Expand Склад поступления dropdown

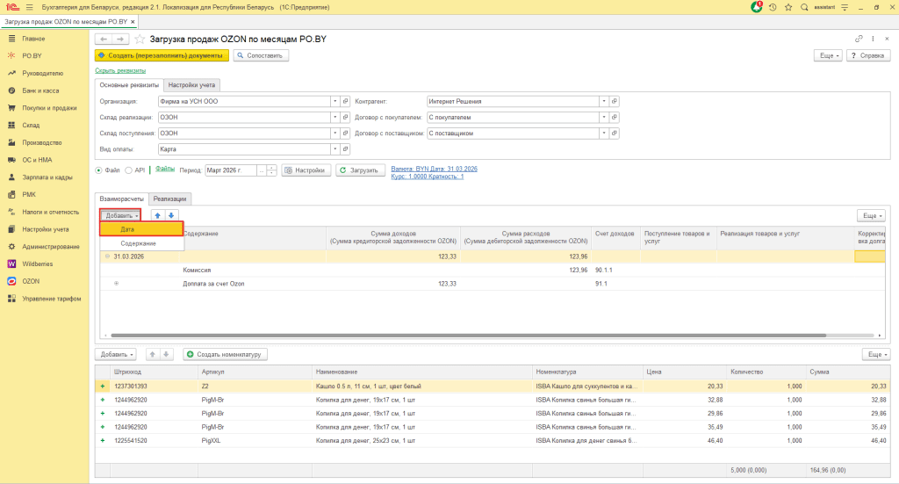[x=334, y=133]
